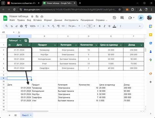Select the paint format tool

coord(26,26)
